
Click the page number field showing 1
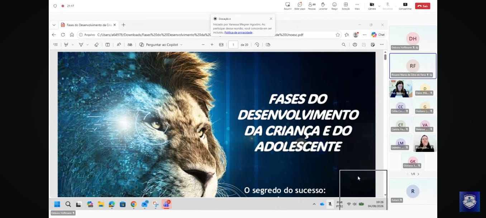tap(233, 45)
